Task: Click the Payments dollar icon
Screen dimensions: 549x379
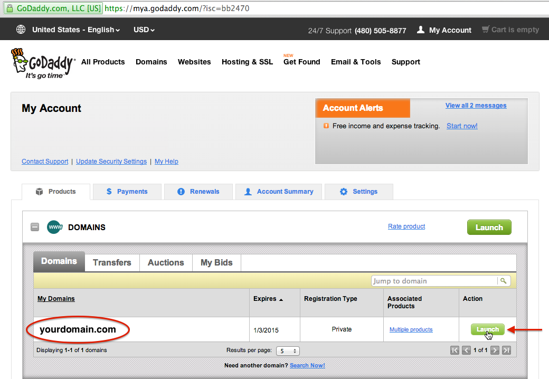Action: (109, 192)
